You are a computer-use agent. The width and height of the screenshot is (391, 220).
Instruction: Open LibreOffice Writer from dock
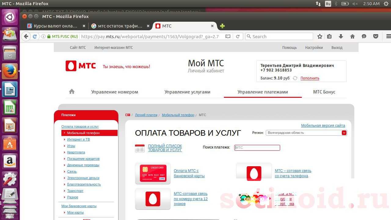(10, 90)
